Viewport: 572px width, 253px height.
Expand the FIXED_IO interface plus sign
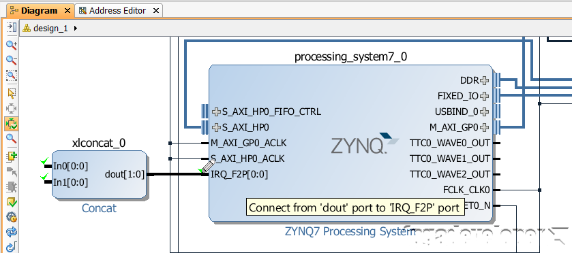tap(484, 96)
